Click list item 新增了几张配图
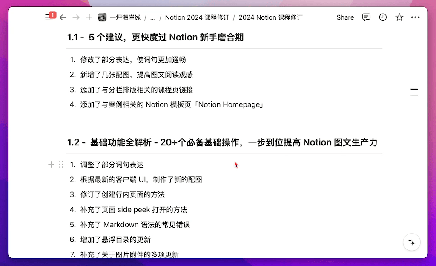436x266 pixels. 137,75
